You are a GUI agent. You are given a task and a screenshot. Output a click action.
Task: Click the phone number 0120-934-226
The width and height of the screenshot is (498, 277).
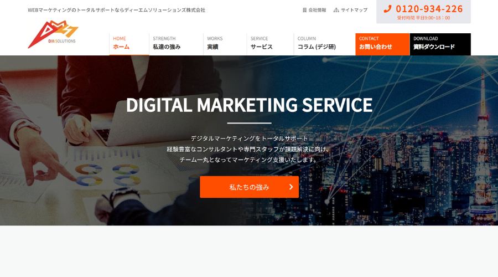(429, 9)
